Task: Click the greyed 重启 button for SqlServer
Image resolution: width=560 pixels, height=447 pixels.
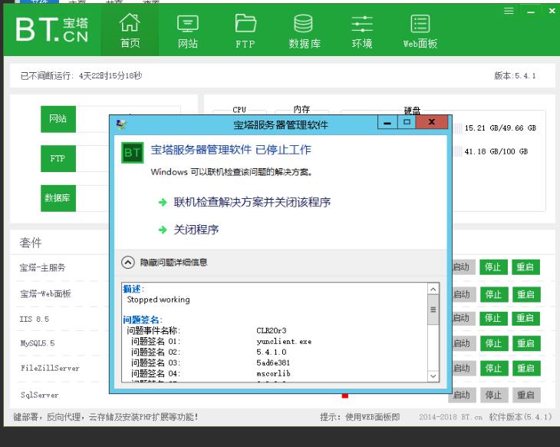Action: click(x=526, y=395)
